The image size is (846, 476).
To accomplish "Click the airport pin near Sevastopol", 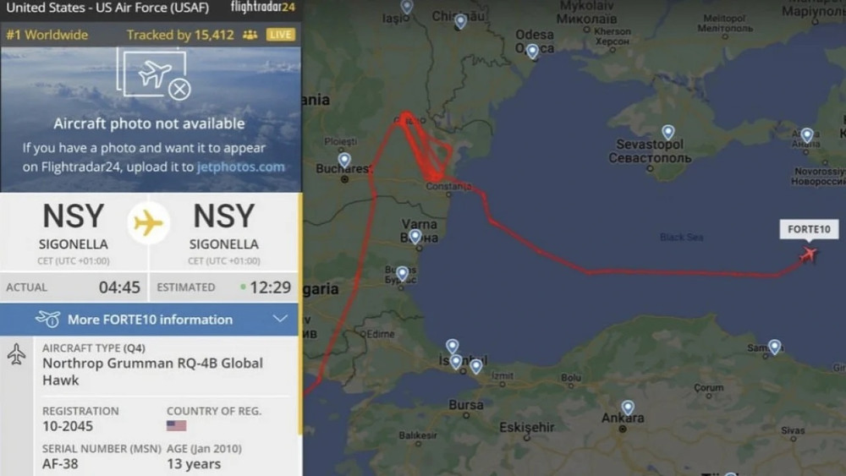I will tap(668, 132).
